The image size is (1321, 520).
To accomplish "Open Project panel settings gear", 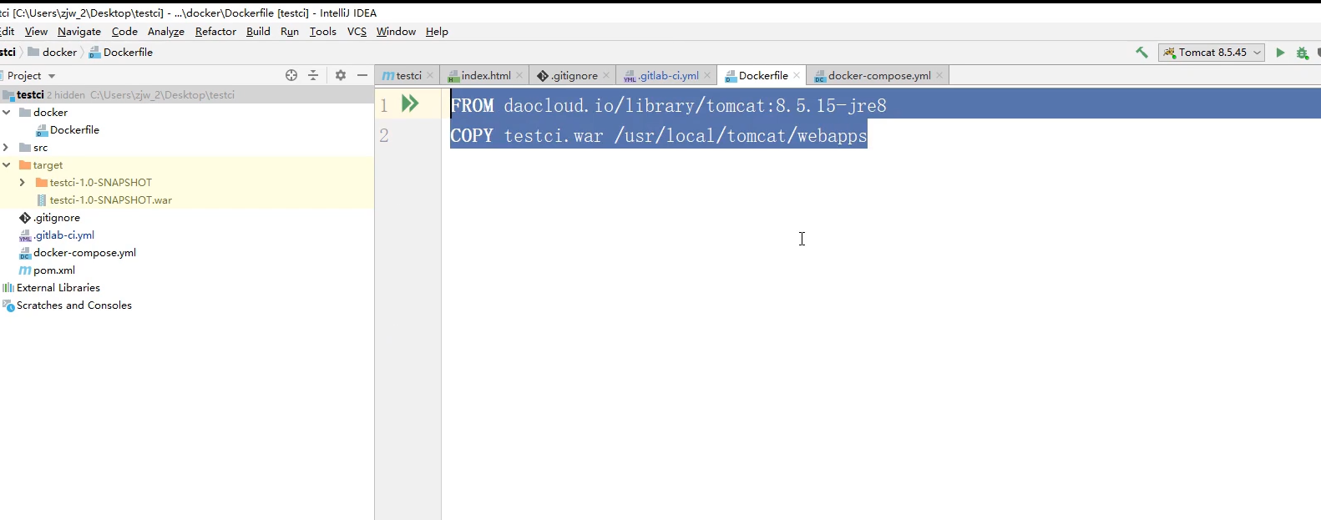I will click(341, 75).
